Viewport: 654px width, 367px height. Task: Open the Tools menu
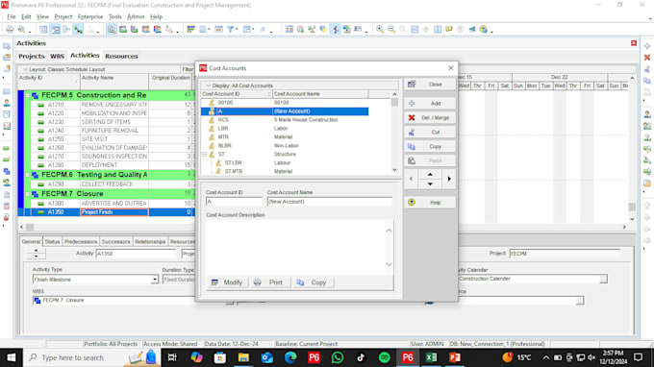coord(115,16)
